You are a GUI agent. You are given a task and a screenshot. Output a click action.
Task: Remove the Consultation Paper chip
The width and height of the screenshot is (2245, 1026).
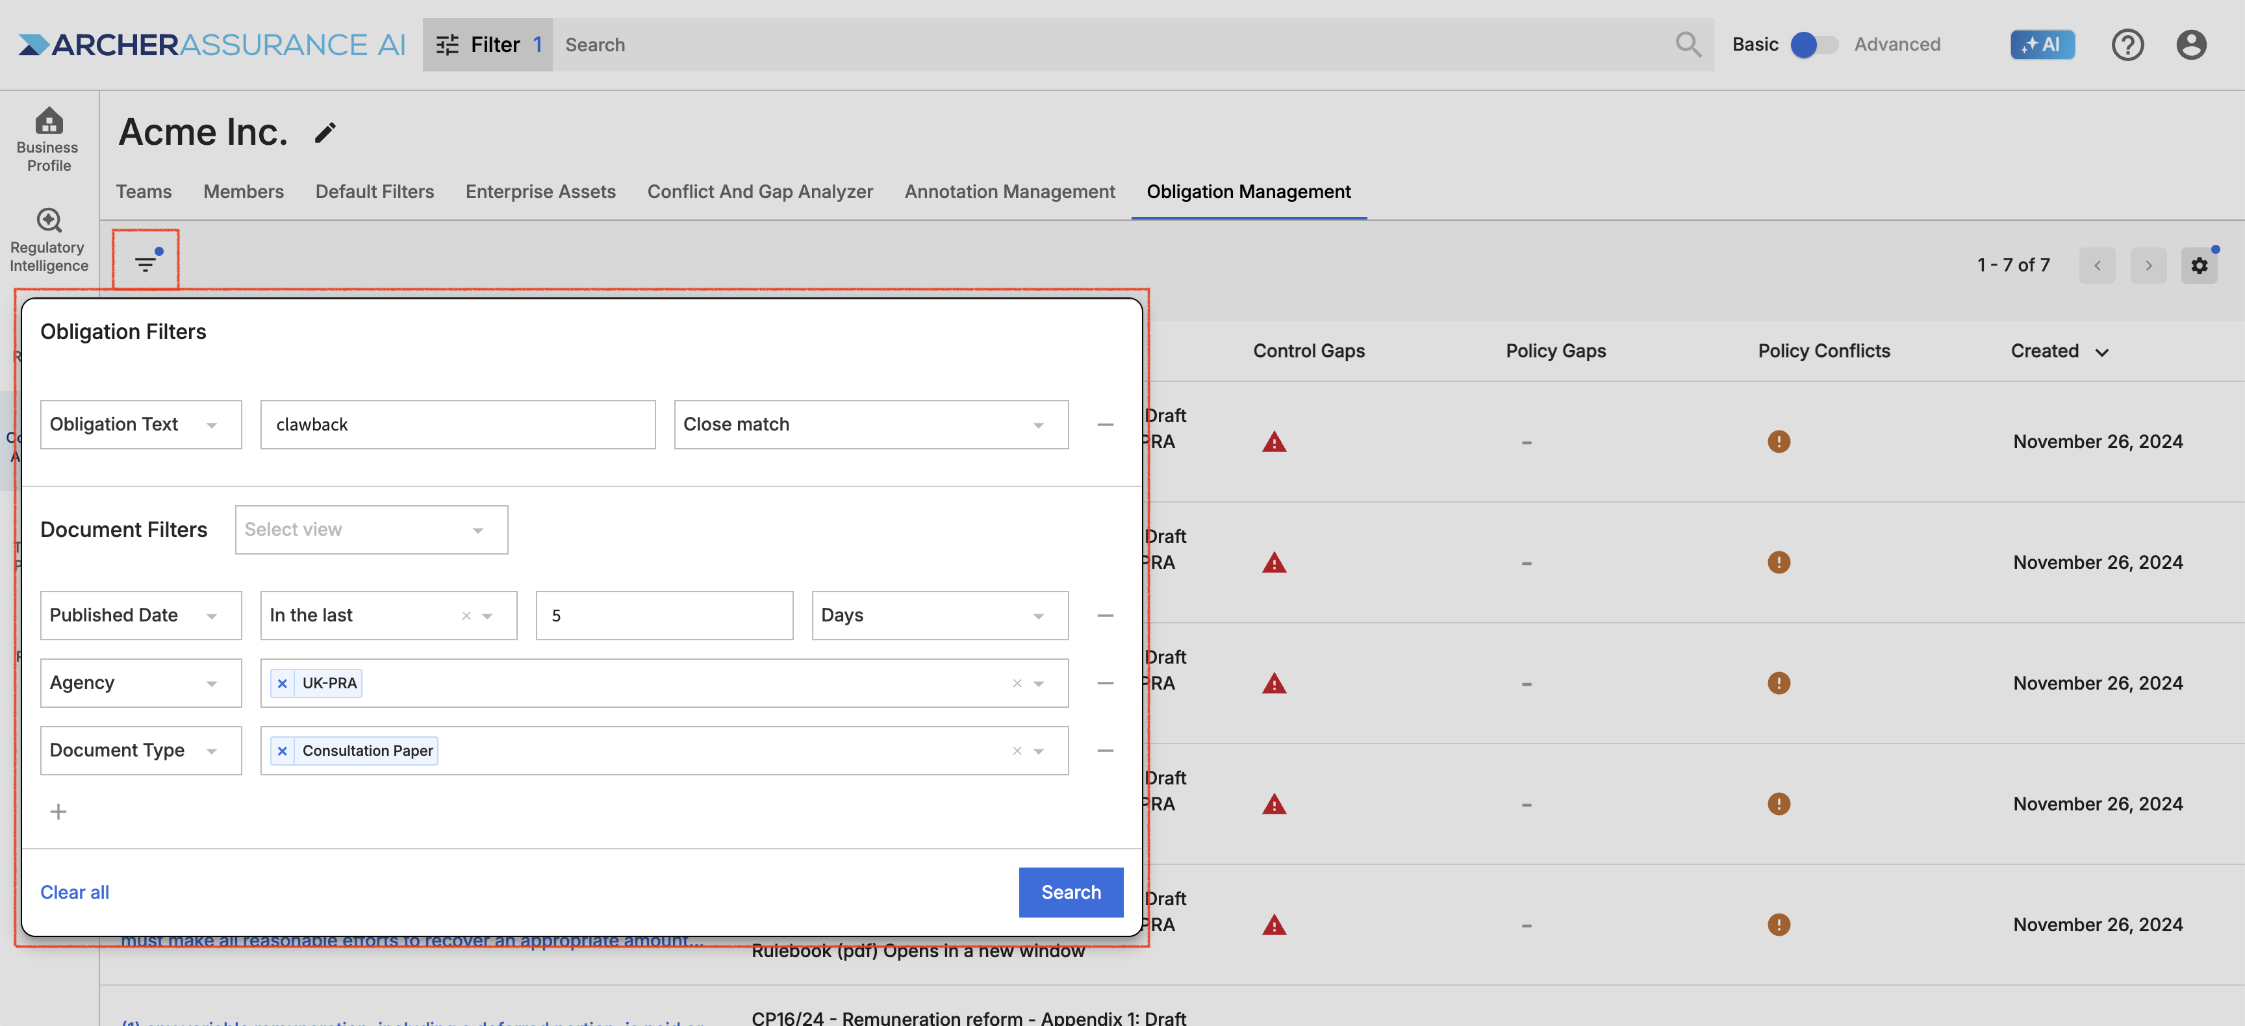(x=281, y=751)
